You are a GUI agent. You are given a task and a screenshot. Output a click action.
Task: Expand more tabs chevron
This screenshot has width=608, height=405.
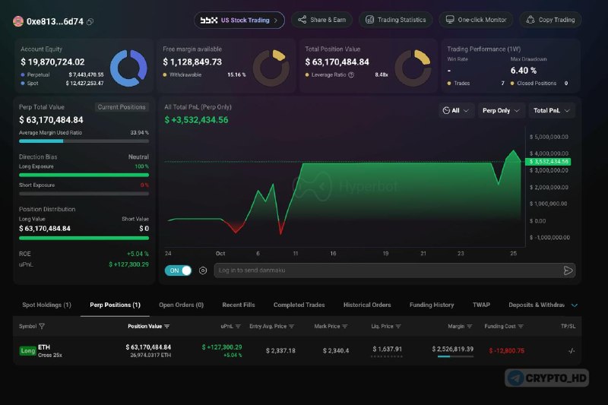[x=575, y=305]
